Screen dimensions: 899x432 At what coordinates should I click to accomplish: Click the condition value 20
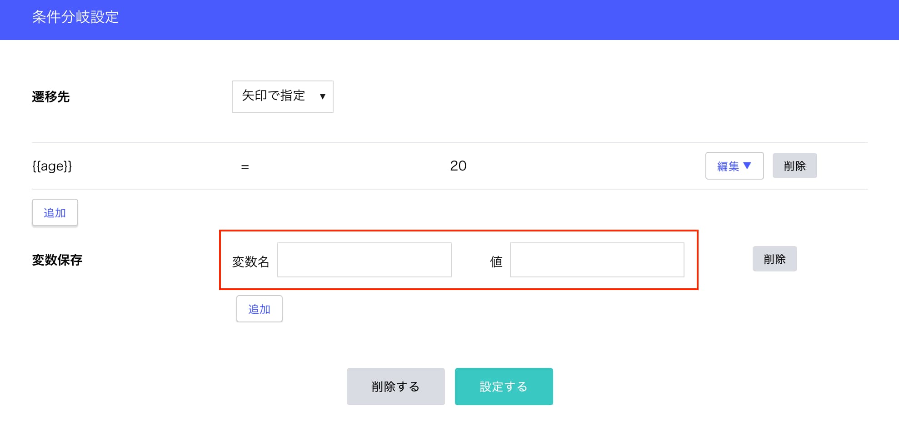tap(458, 166)
